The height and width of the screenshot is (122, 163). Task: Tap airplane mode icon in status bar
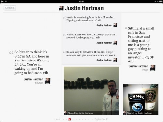point(2,2)
